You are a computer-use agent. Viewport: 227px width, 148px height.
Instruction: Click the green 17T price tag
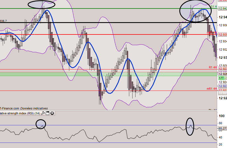pyautogui.click(x=221, y=78)
